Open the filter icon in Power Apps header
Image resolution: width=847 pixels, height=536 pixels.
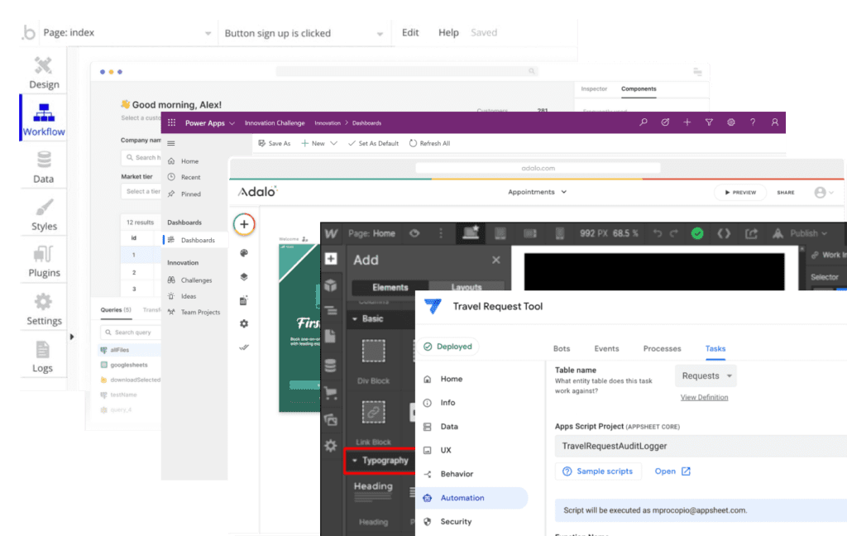tap(709, 122)
